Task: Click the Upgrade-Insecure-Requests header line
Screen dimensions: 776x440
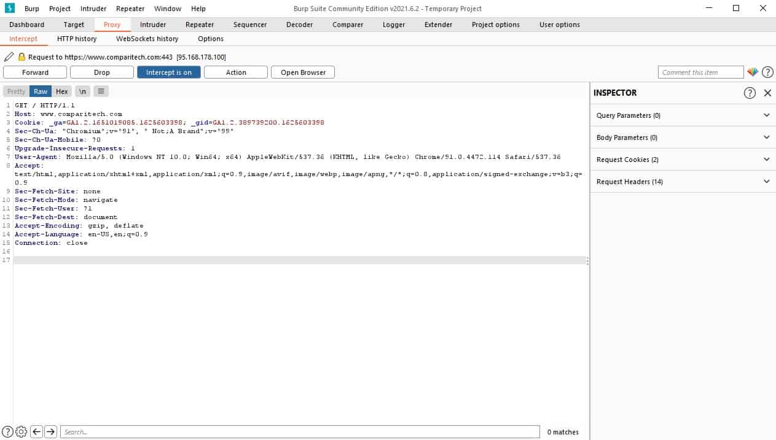Action: [74, 149]
